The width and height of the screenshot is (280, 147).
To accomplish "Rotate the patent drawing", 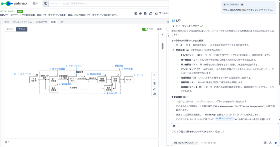I will pyautogui.click(x=154, y=84).
